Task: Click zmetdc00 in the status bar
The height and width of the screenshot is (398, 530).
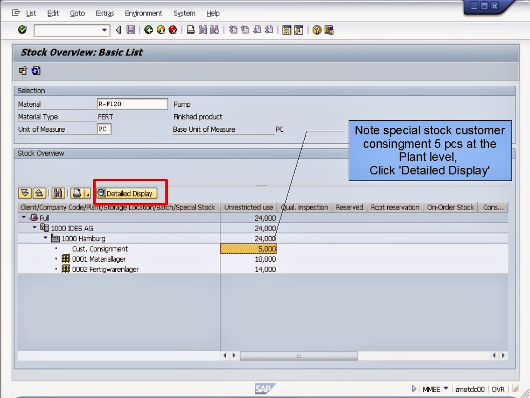Action: point(470,389)
